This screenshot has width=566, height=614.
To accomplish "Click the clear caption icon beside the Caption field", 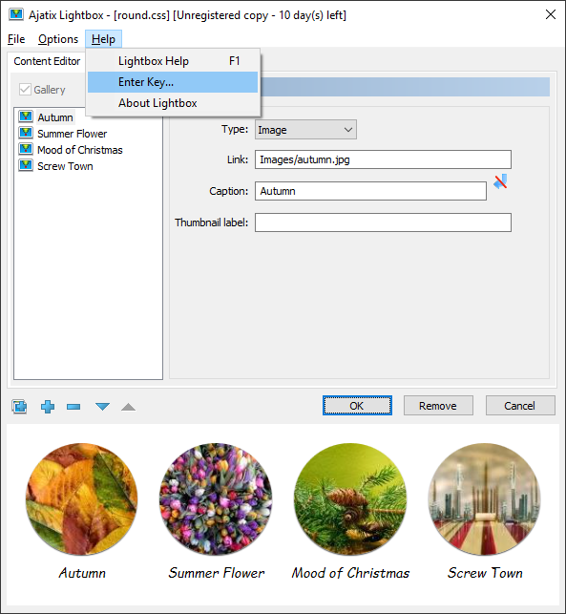I will [500, 181].
